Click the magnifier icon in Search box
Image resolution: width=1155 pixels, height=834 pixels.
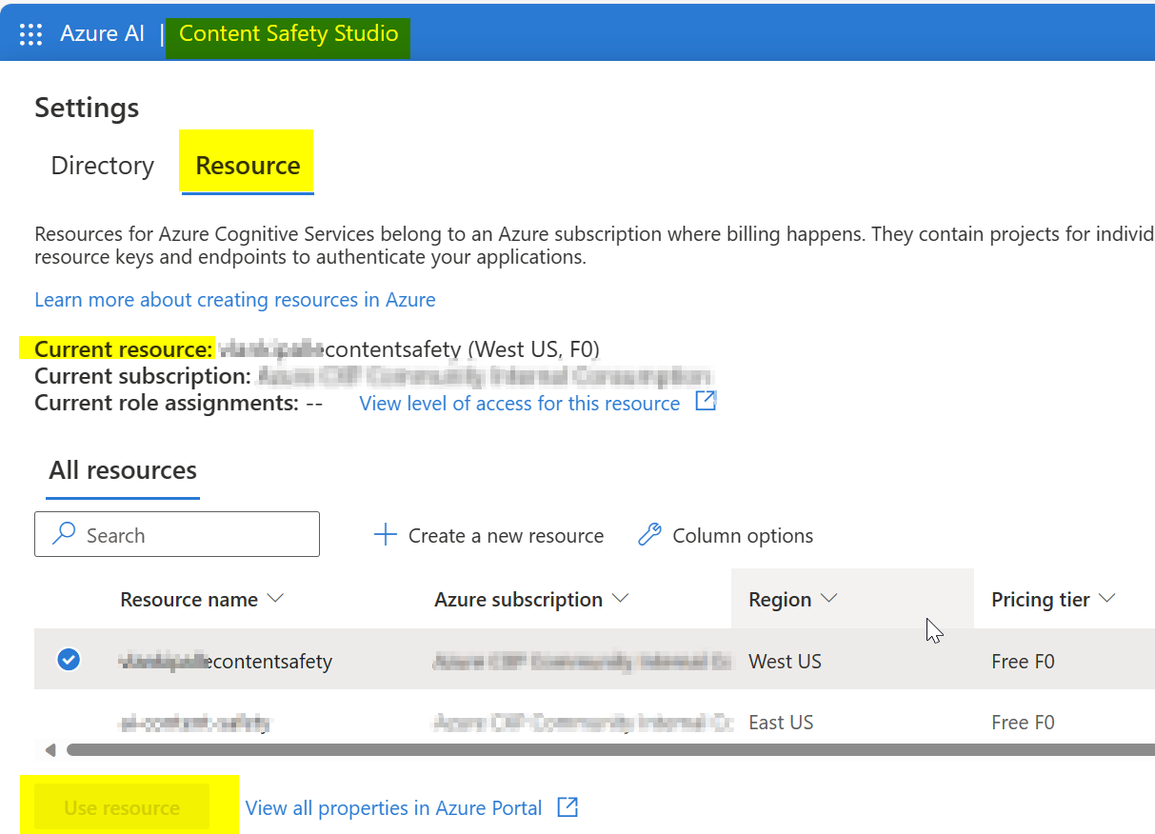64,534
